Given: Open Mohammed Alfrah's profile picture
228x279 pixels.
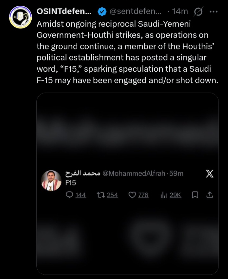Looking at the screenshot, I should coord(51,181).
